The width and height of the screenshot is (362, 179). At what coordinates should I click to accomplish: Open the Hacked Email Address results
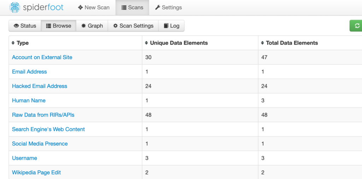(40, 86)
